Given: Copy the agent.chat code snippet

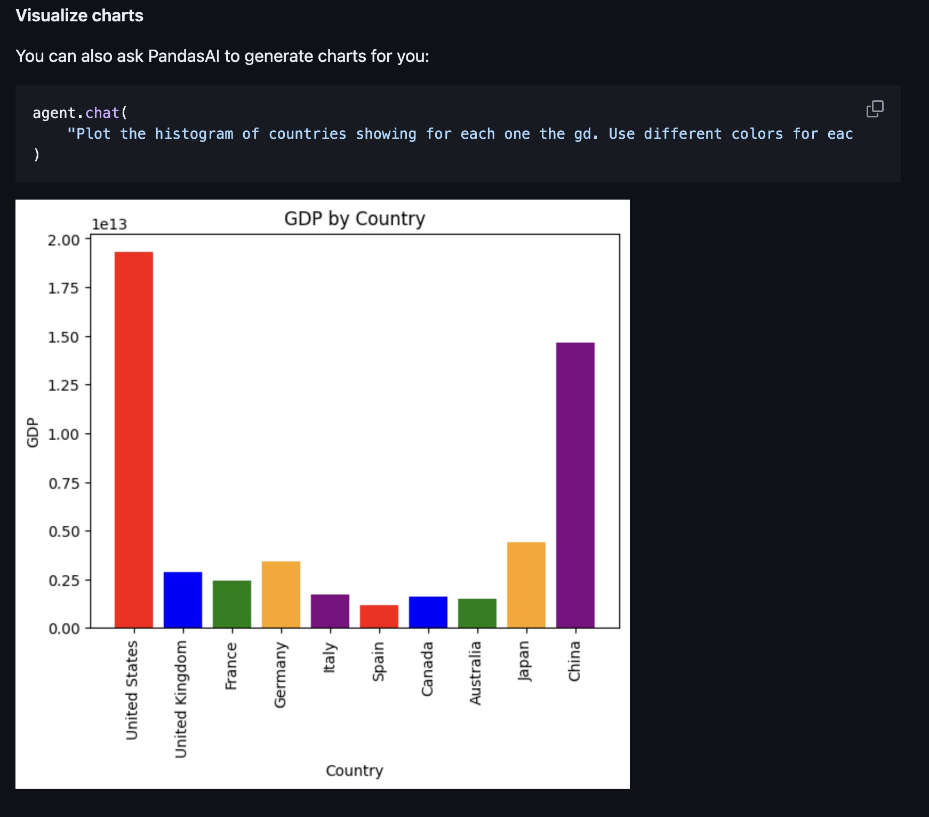Looking at the screenshot, I should click(875, 109).
